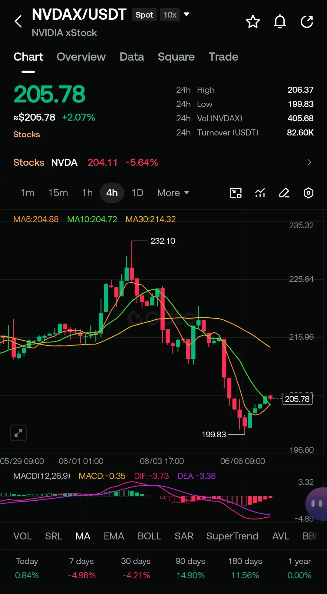Screen dimensions: 327x594
Task: Switch to the Overview tab
Action: pyautogui.click(x=81, y=57)
